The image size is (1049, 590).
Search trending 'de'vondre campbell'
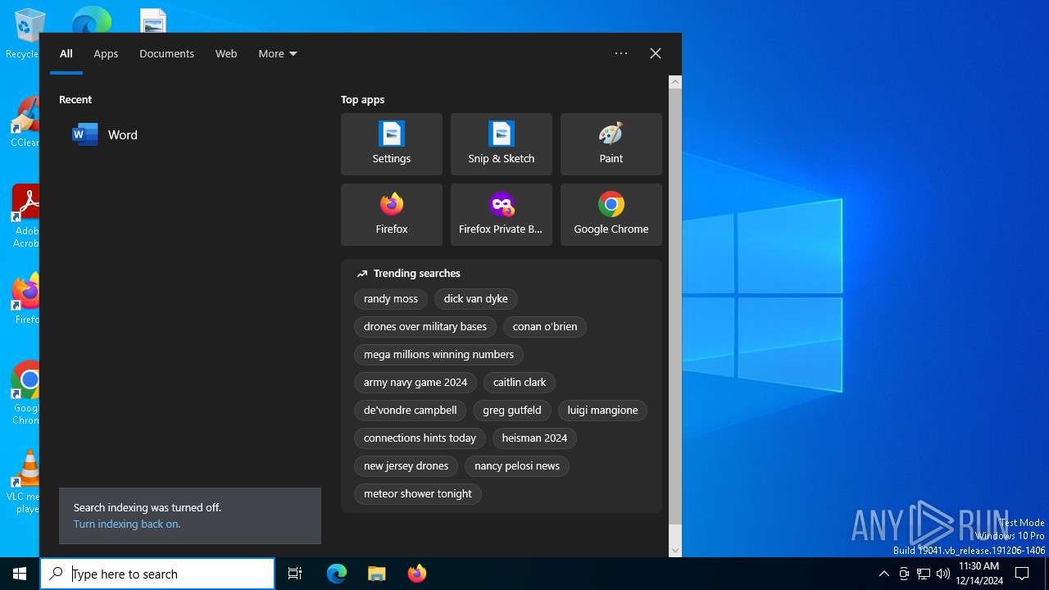coord(411,411)
